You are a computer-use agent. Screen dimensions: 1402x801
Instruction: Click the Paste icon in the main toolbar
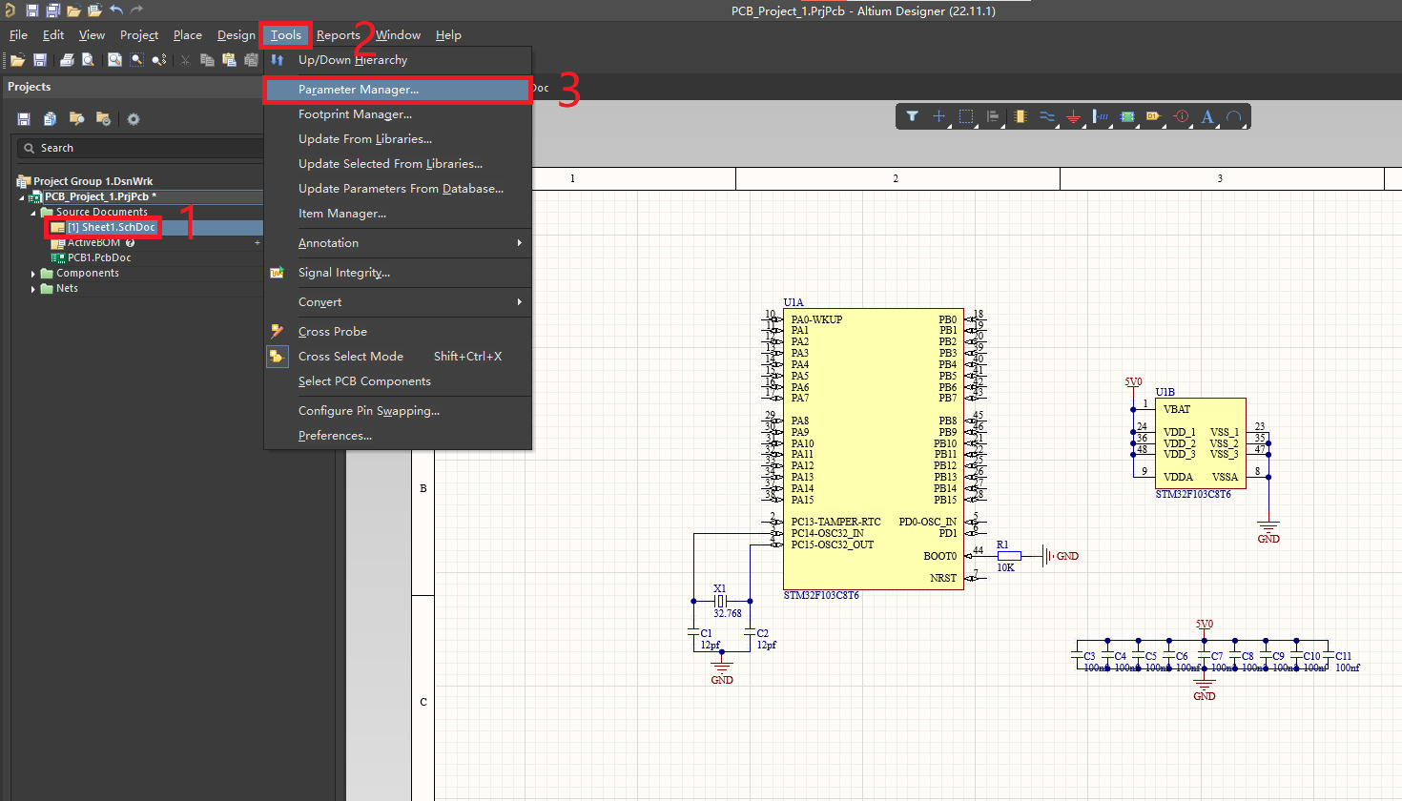tap(229, 60)
